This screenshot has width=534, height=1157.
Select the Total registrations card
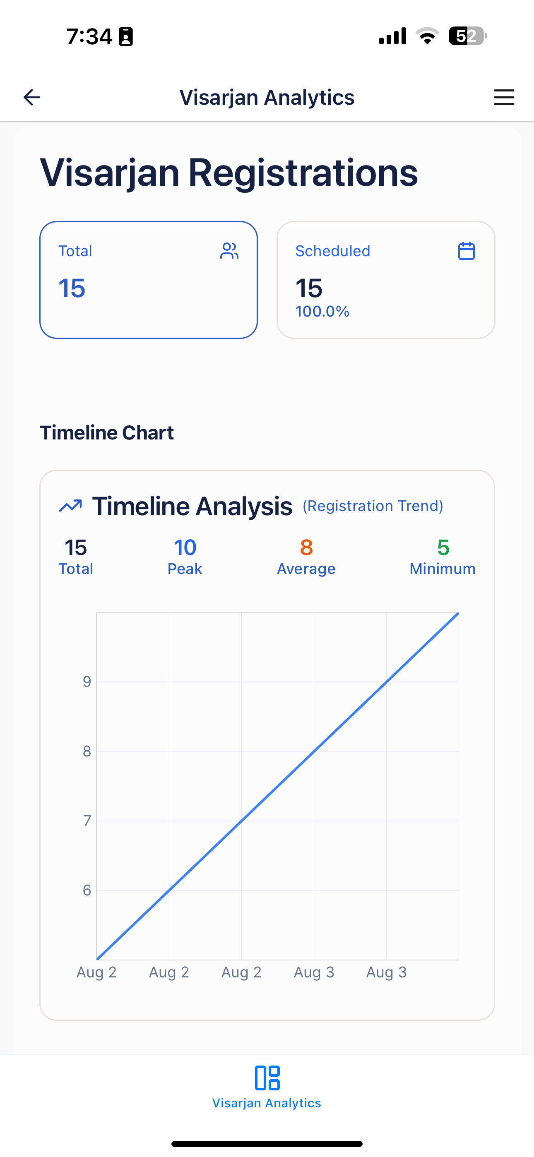(x=148, y=280)
